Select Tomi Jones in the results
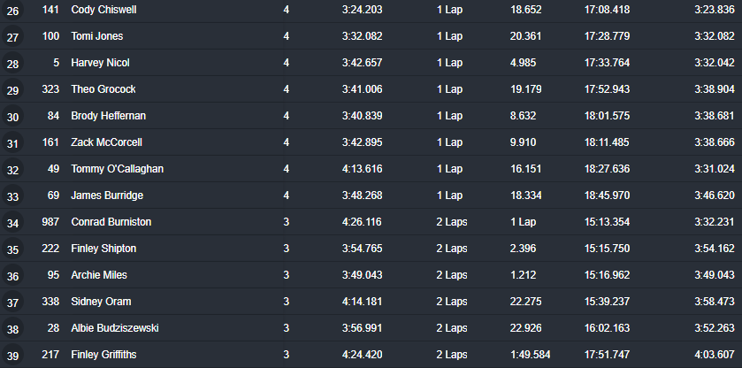This screenshot has width=742, height=368. pos(97,36)
